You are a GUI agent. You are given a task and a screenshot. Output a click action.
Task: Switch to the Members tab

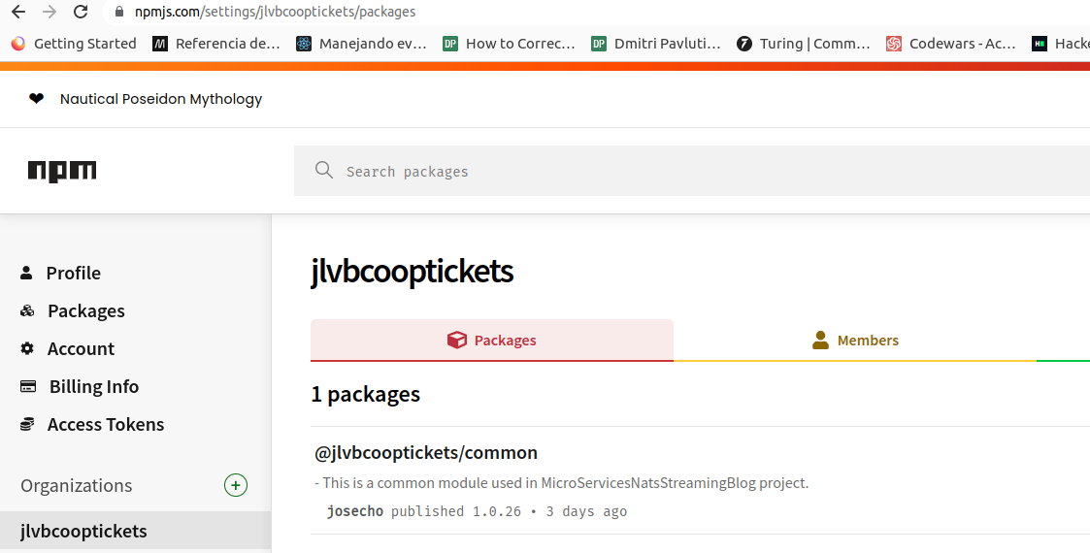click(855, 341)
